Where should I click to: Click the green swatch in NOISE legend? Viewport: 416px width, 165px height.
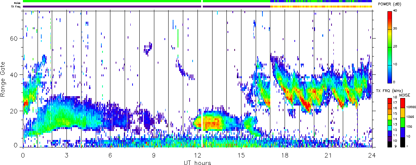coord(402,122)
